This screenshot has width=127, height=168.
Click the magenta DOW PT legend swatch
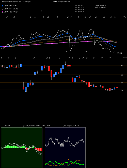3,12
